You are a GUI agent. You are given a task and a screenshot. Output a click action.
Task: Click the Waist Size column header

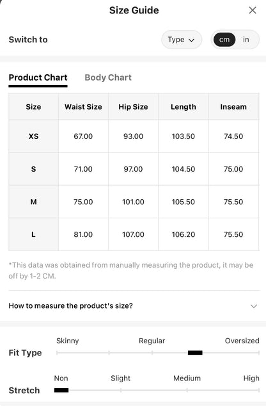point(83,107)
